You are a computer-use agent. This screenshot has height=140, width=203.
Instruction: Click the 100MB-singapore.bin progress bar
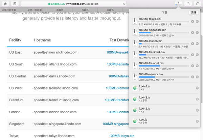tap(164, 33)
